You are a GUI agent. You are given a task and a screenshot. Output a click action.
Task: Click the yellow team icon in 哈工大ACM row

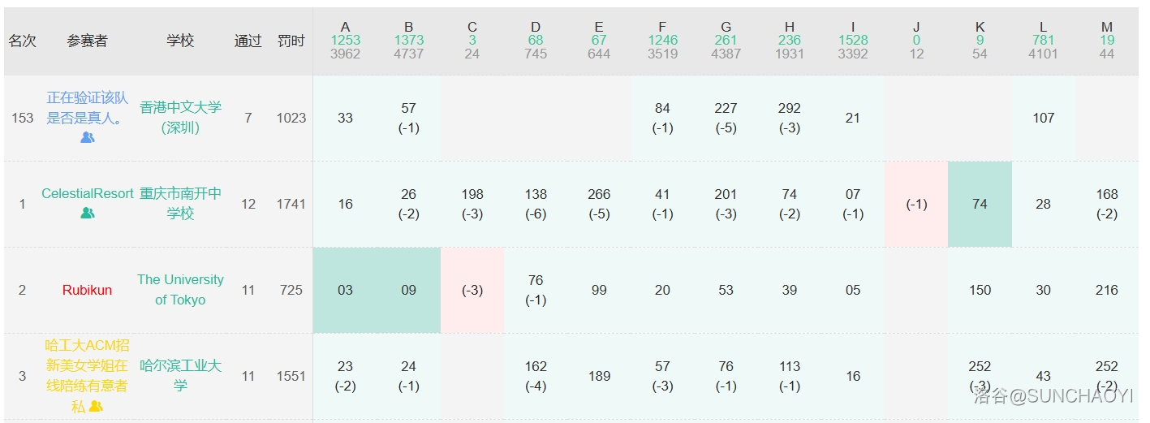coord(96,406)
